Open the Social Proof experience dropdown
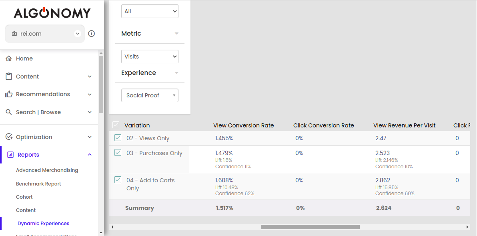 coord(150,95)
